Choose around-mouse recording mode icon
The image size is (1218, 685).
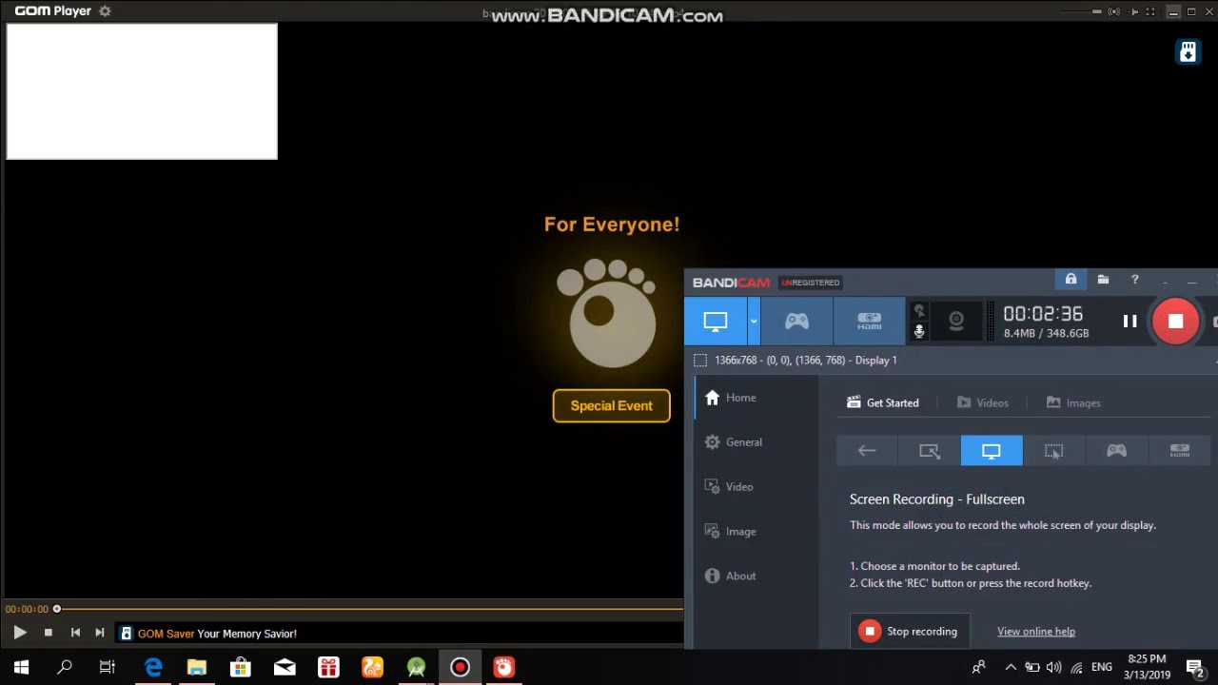pyautogui.click(x=1053, y=451)
